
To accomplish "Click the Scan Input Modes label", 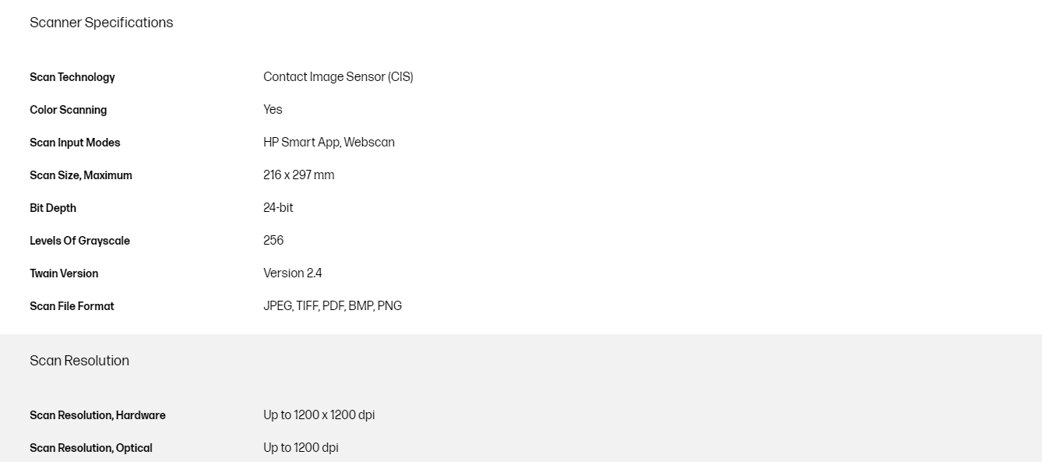I will (x=75, y=143).
